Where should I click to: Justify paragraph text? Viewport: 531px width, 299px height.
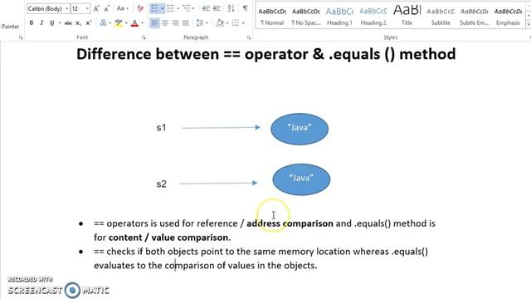(x=186, y=22)
